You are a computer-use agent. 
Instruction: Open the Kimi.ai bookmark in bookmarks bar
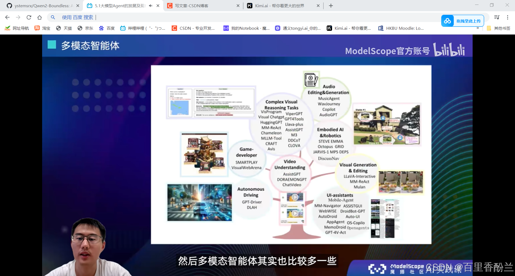point(349,28)
